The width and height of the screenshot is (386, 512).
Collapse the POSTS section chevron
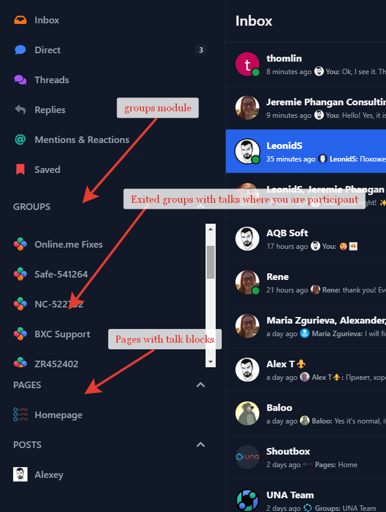(201, 444)
